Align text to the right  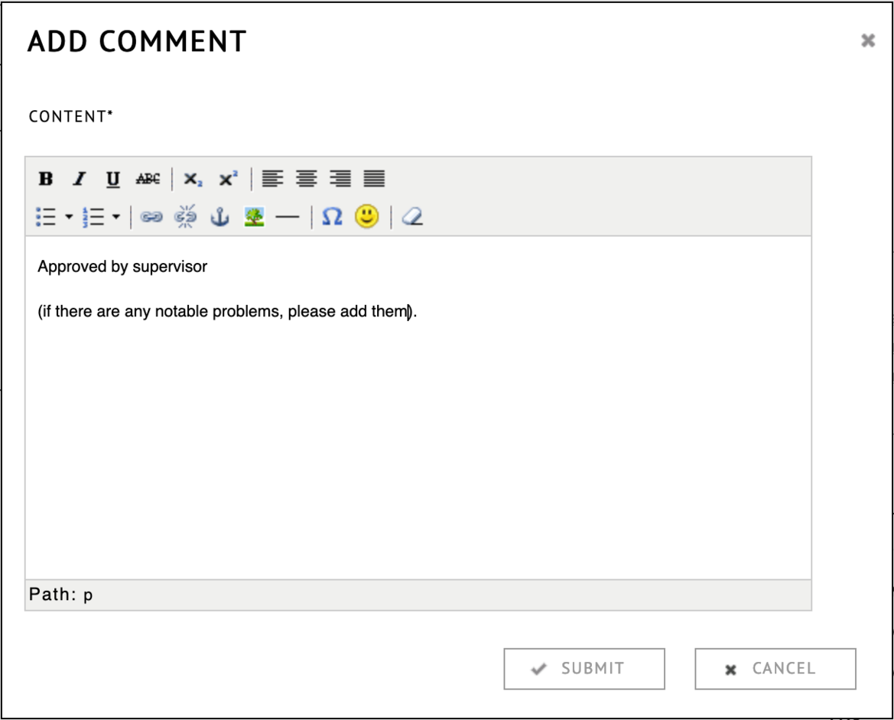tap(340, 179)
